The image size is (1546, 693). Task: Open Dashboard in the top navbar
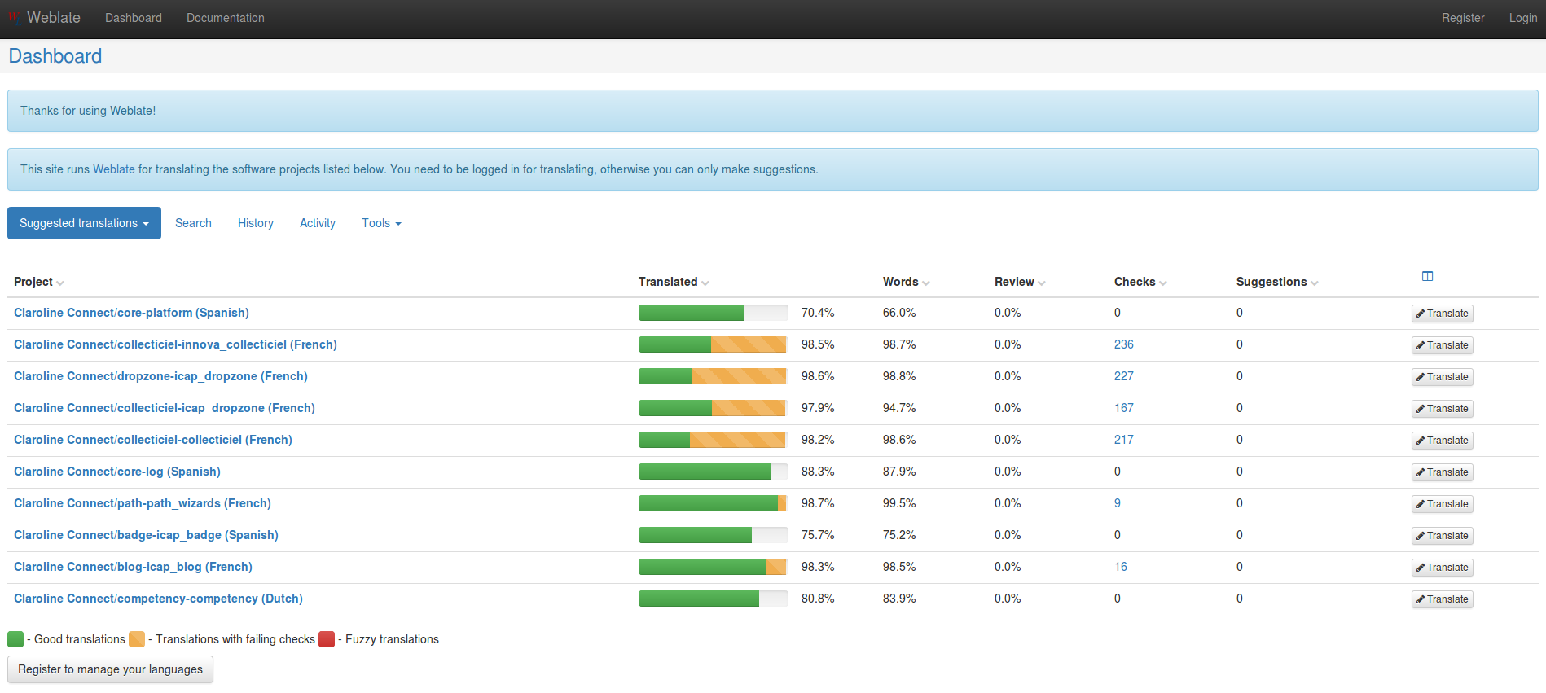tap(134, 18)
